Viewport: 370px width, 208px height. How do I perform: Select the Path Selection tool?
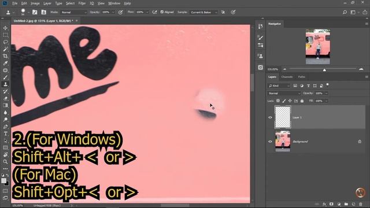coord(5,141)
